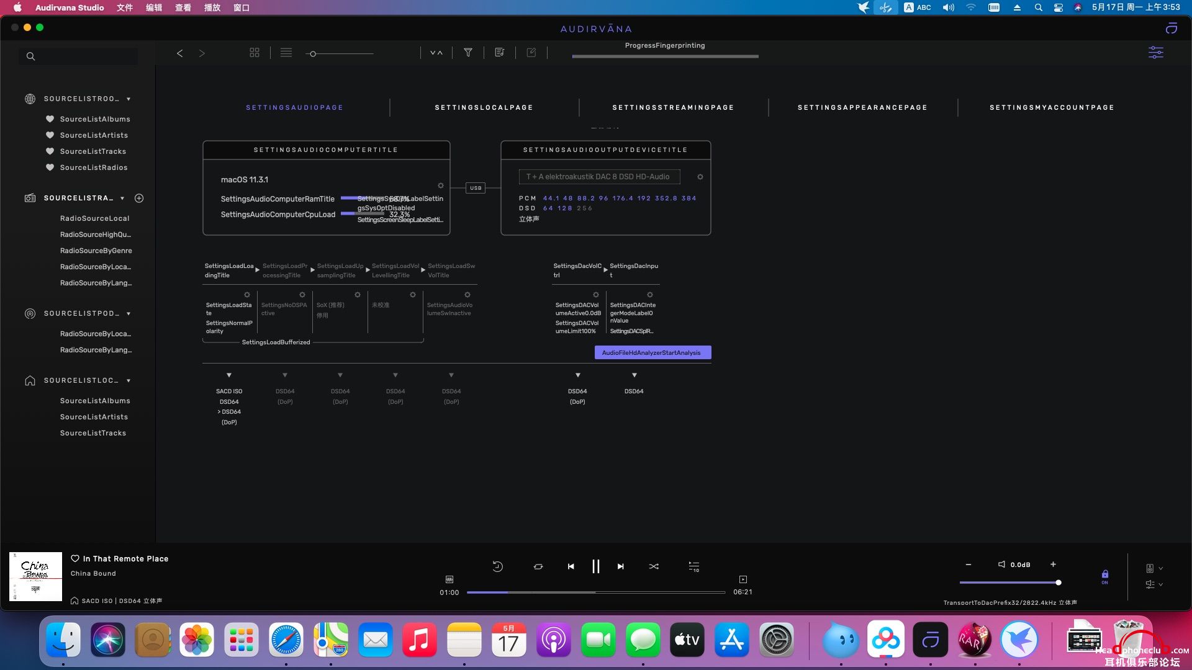Click the waveform icon above 01:00
Screen dimensions: 1192x670
click(x=449, y=579)
